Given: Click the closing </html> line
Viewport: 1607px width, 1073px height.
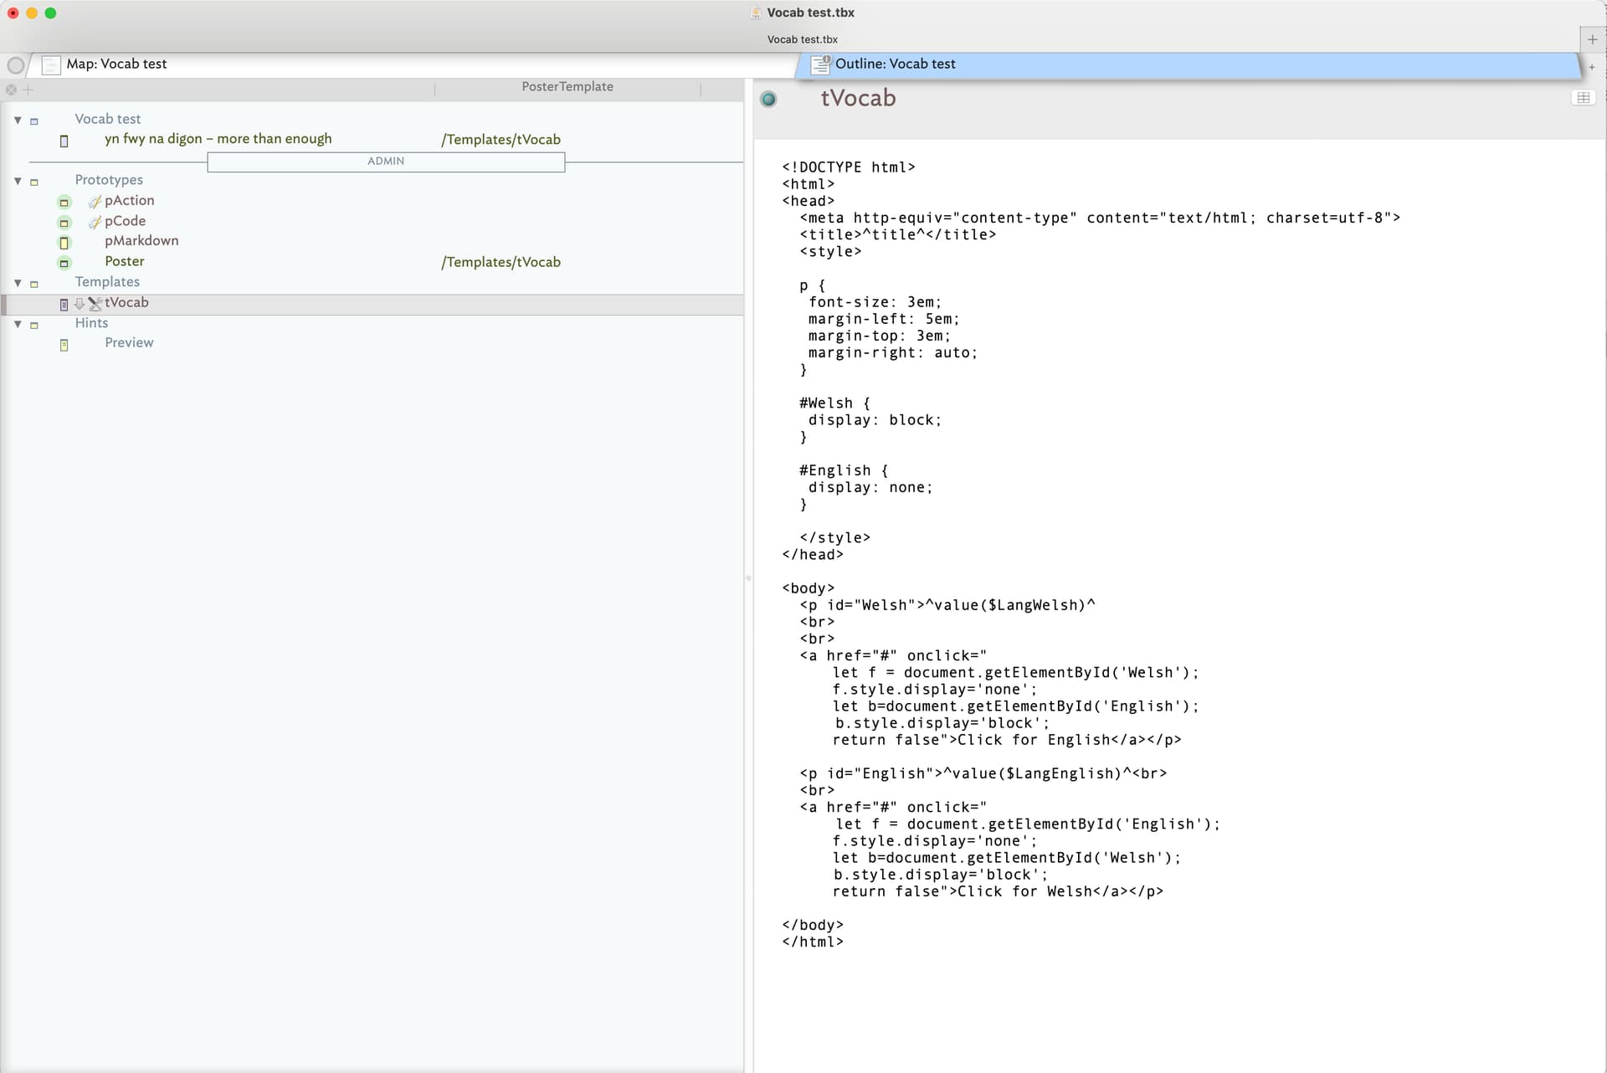Looking at the screenshot, I should [813, 942].
